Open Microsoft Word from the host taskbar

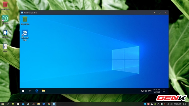(43, 104)
